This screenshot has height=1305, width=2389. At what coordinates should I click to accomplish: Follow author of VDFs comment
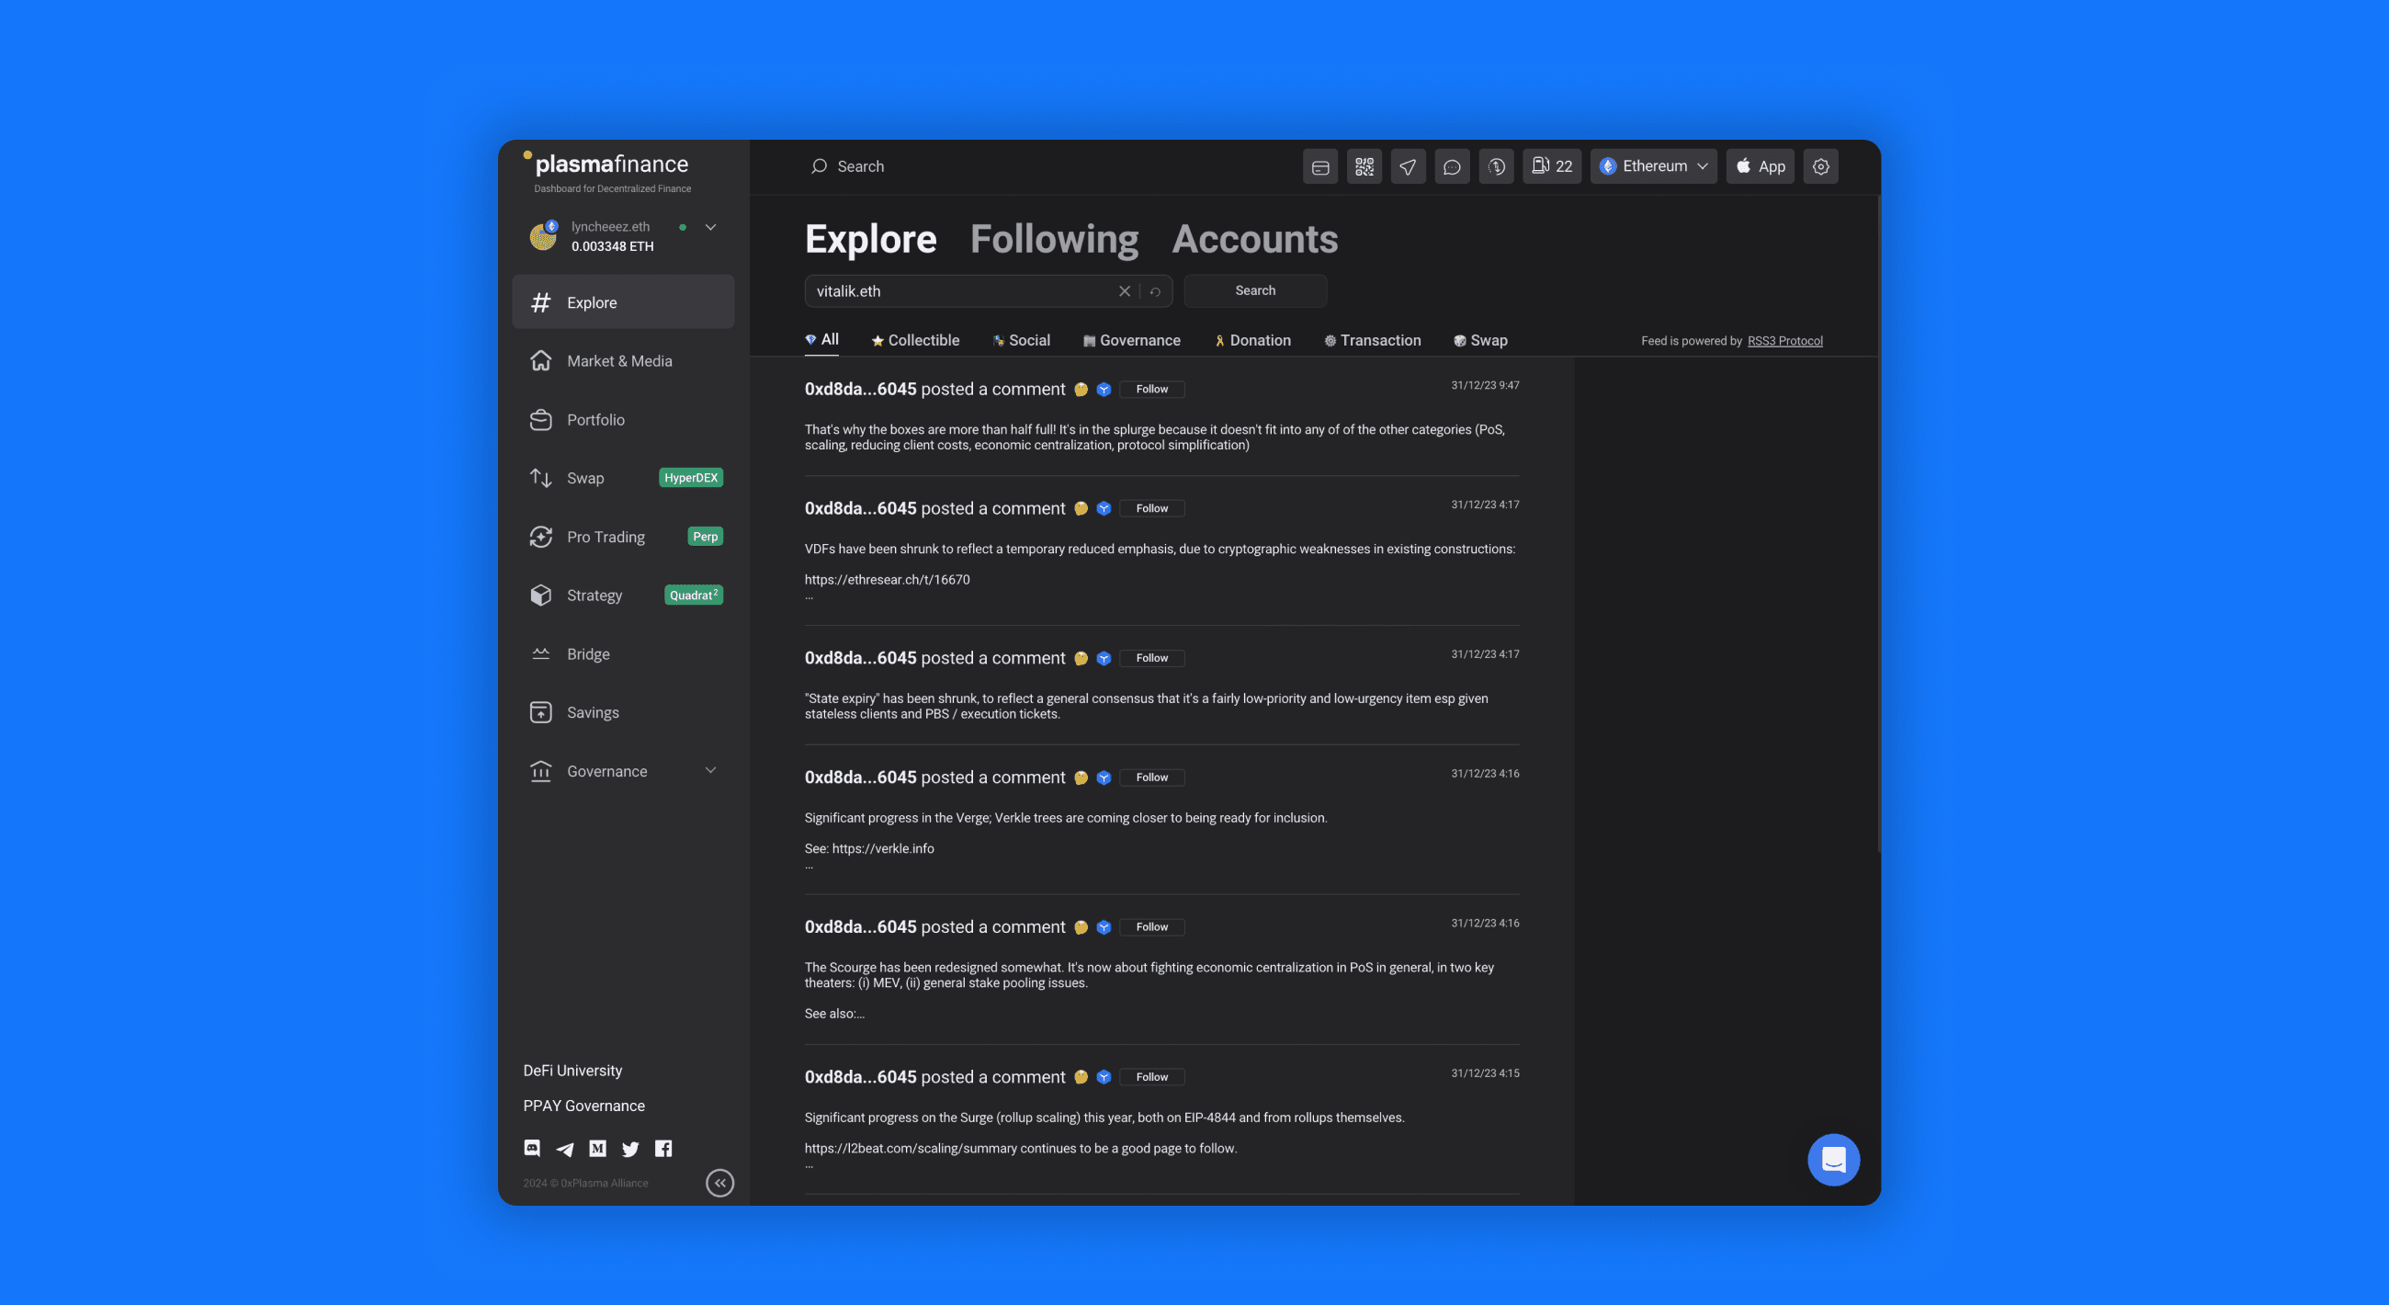(1152, 508)
